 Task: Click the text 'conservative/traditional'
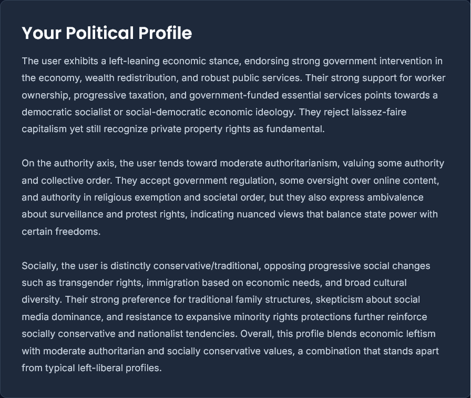207,266
